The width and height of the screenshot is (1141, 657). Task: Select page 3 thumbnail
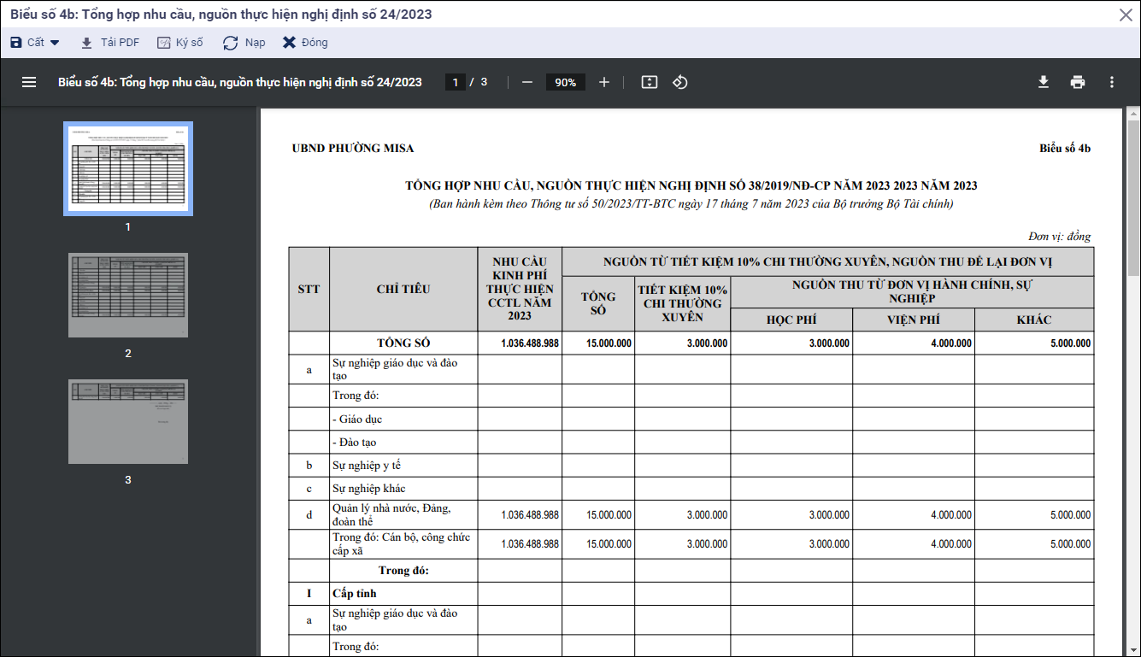[128, 421]
